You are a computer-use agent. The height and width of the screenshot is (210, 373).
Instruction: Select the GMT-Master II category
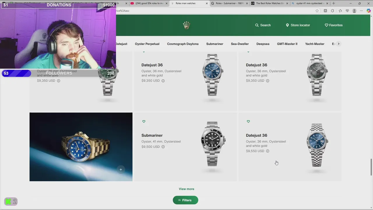tap(287, 44)
